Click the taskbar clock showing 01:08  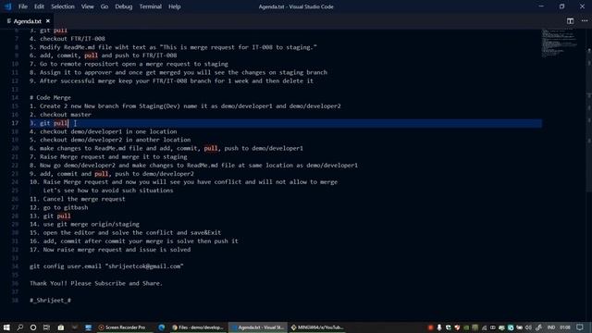(x=565, y=327)
